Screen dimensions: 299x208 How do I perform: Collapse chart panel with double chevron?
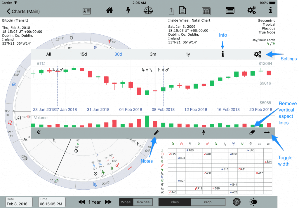pyautogui.click(x=39, y=132)
